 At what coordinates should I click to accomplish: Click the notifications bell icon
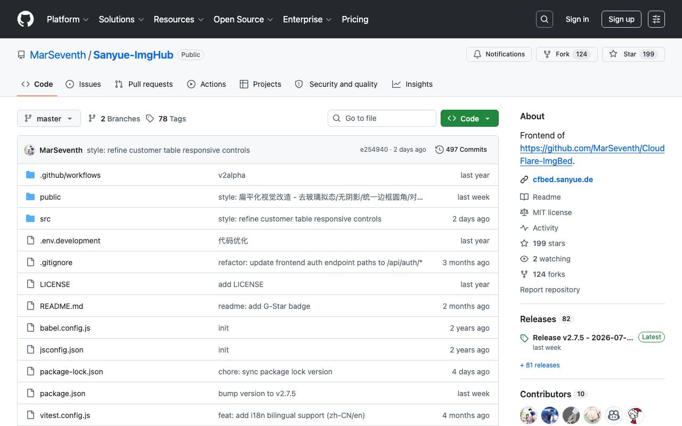click(x=477, y=54)
